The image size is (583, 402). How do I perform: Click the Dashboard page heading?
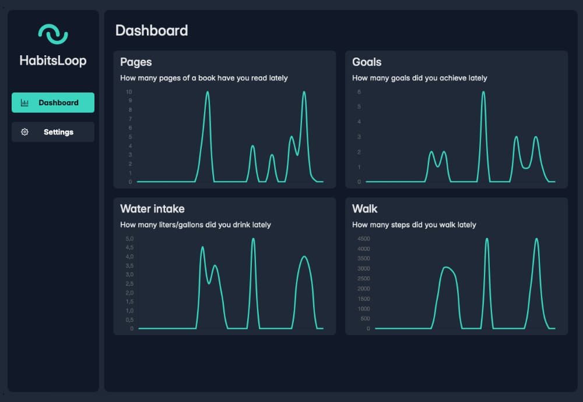[152, 31]
